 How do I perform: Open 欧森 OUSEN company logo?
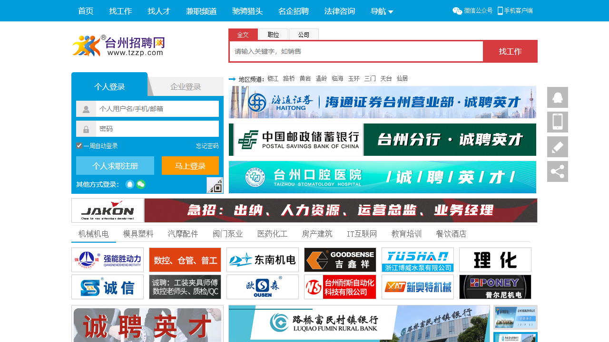point(263,287)
